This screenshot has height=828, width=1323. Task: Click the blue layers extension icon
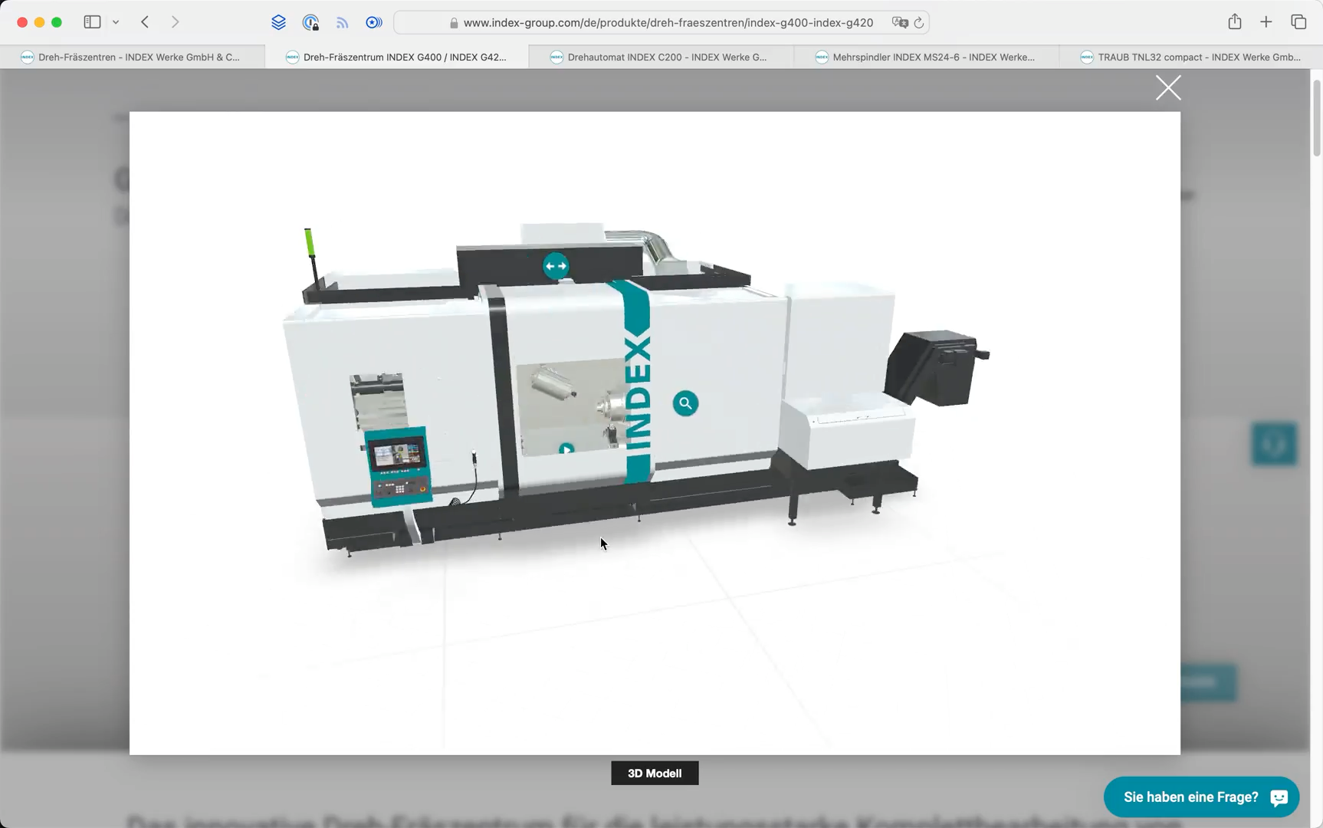(x=278, y=21)
